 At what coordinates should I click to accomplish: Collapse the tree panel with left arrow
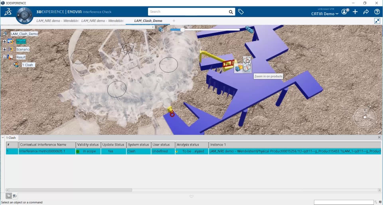[153, 27]
